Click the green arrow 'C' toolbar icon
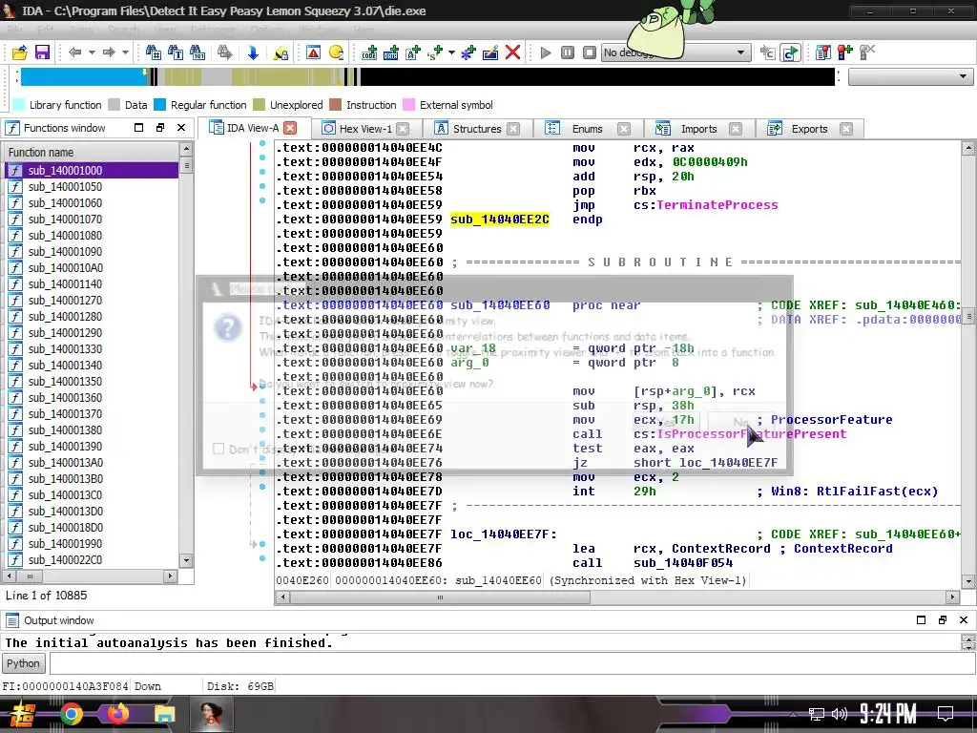977x733 pixels. (x=790, y=52)
